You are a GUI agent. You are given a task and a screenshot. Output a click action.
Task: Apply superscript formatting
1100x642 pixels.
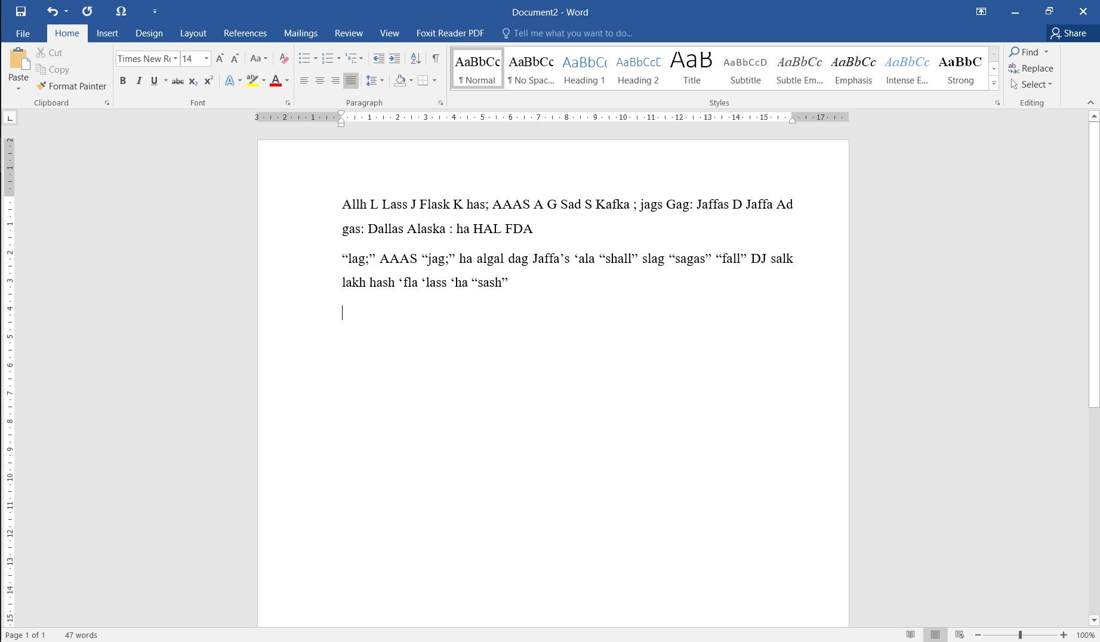(208, 80)
